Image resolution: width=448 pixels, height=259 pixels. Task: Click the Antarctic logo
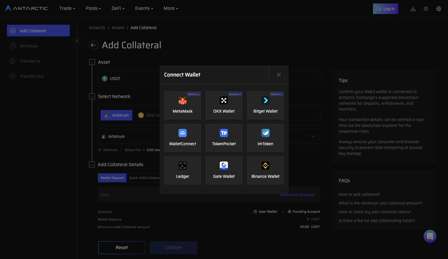click(x=26, y=8)
